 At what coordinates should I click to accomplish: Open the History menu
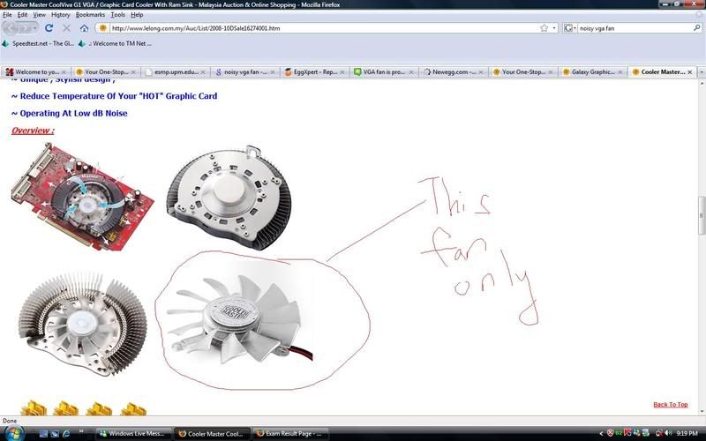coord(60,15)
